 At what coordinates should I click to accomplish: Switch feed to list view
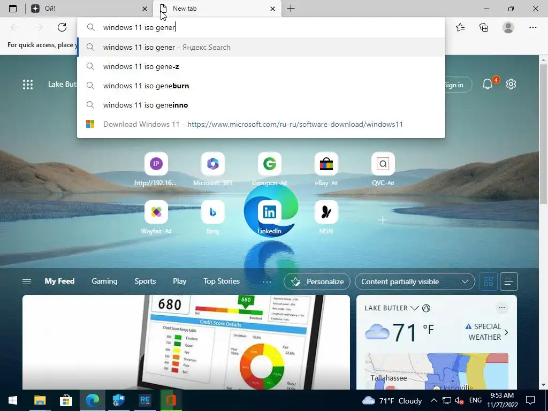coord(509,281)
